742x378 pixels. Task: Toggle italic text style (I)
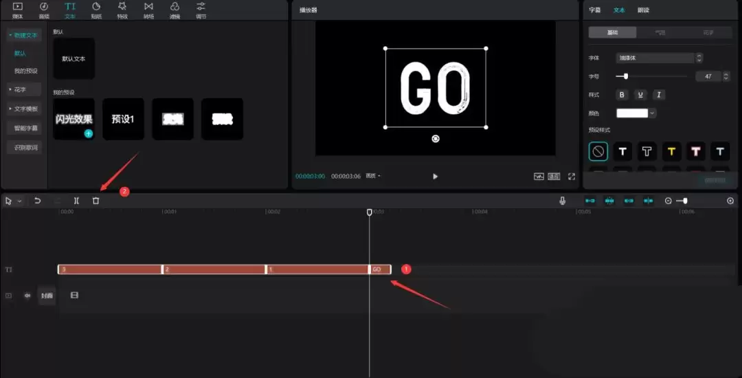click(x=658, y=95)
